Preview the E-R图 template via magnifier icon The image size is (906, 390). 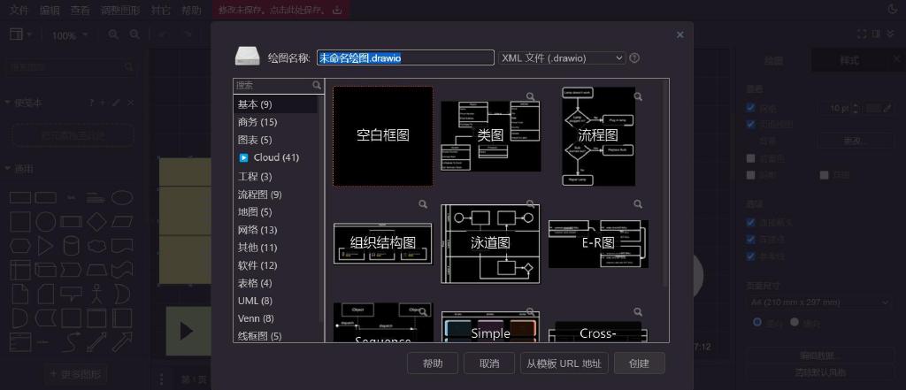[x=638, y=204]
